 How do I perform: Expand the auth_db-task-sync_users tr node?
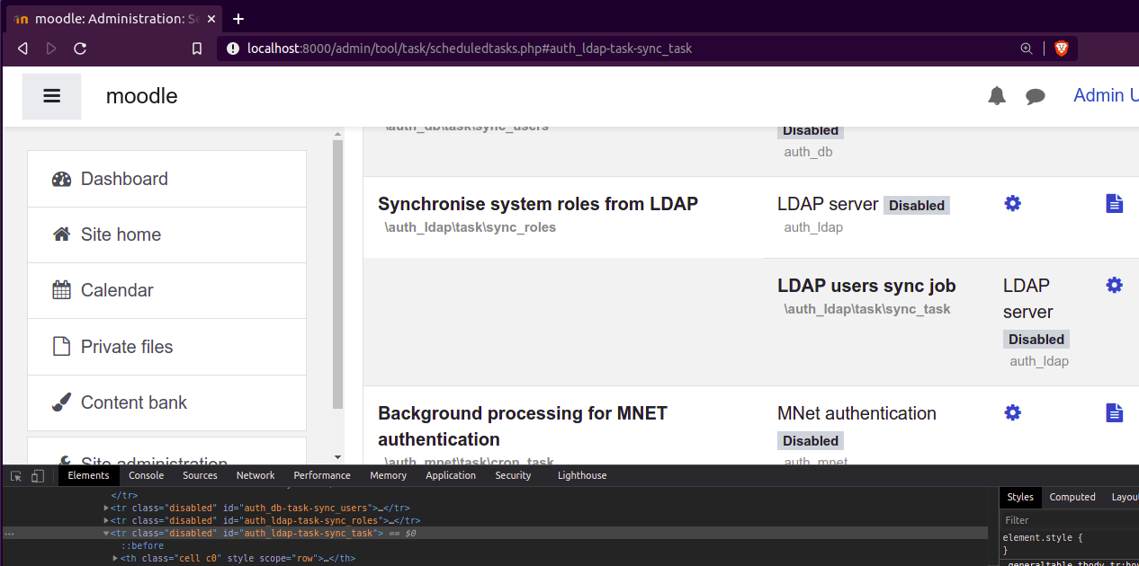coord(107,508)
